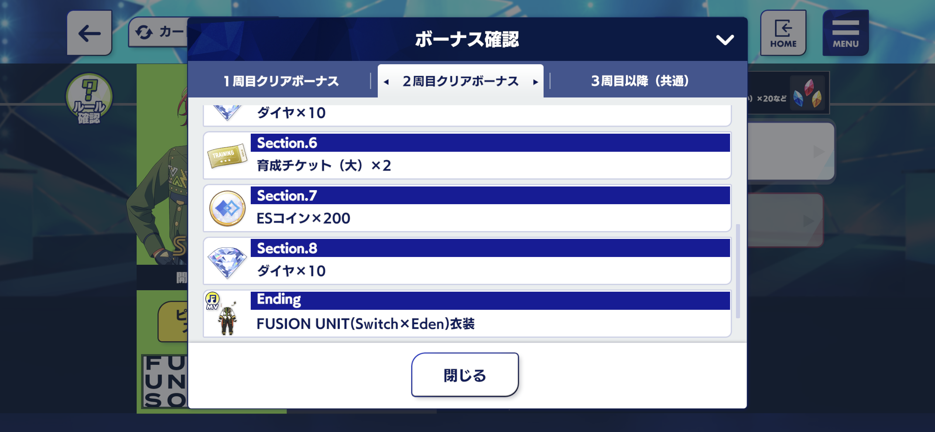The height and width of the screenshot is (432, 935).
Task: Switch to 3周目以降（共通） tab
Action: (640, 81)
